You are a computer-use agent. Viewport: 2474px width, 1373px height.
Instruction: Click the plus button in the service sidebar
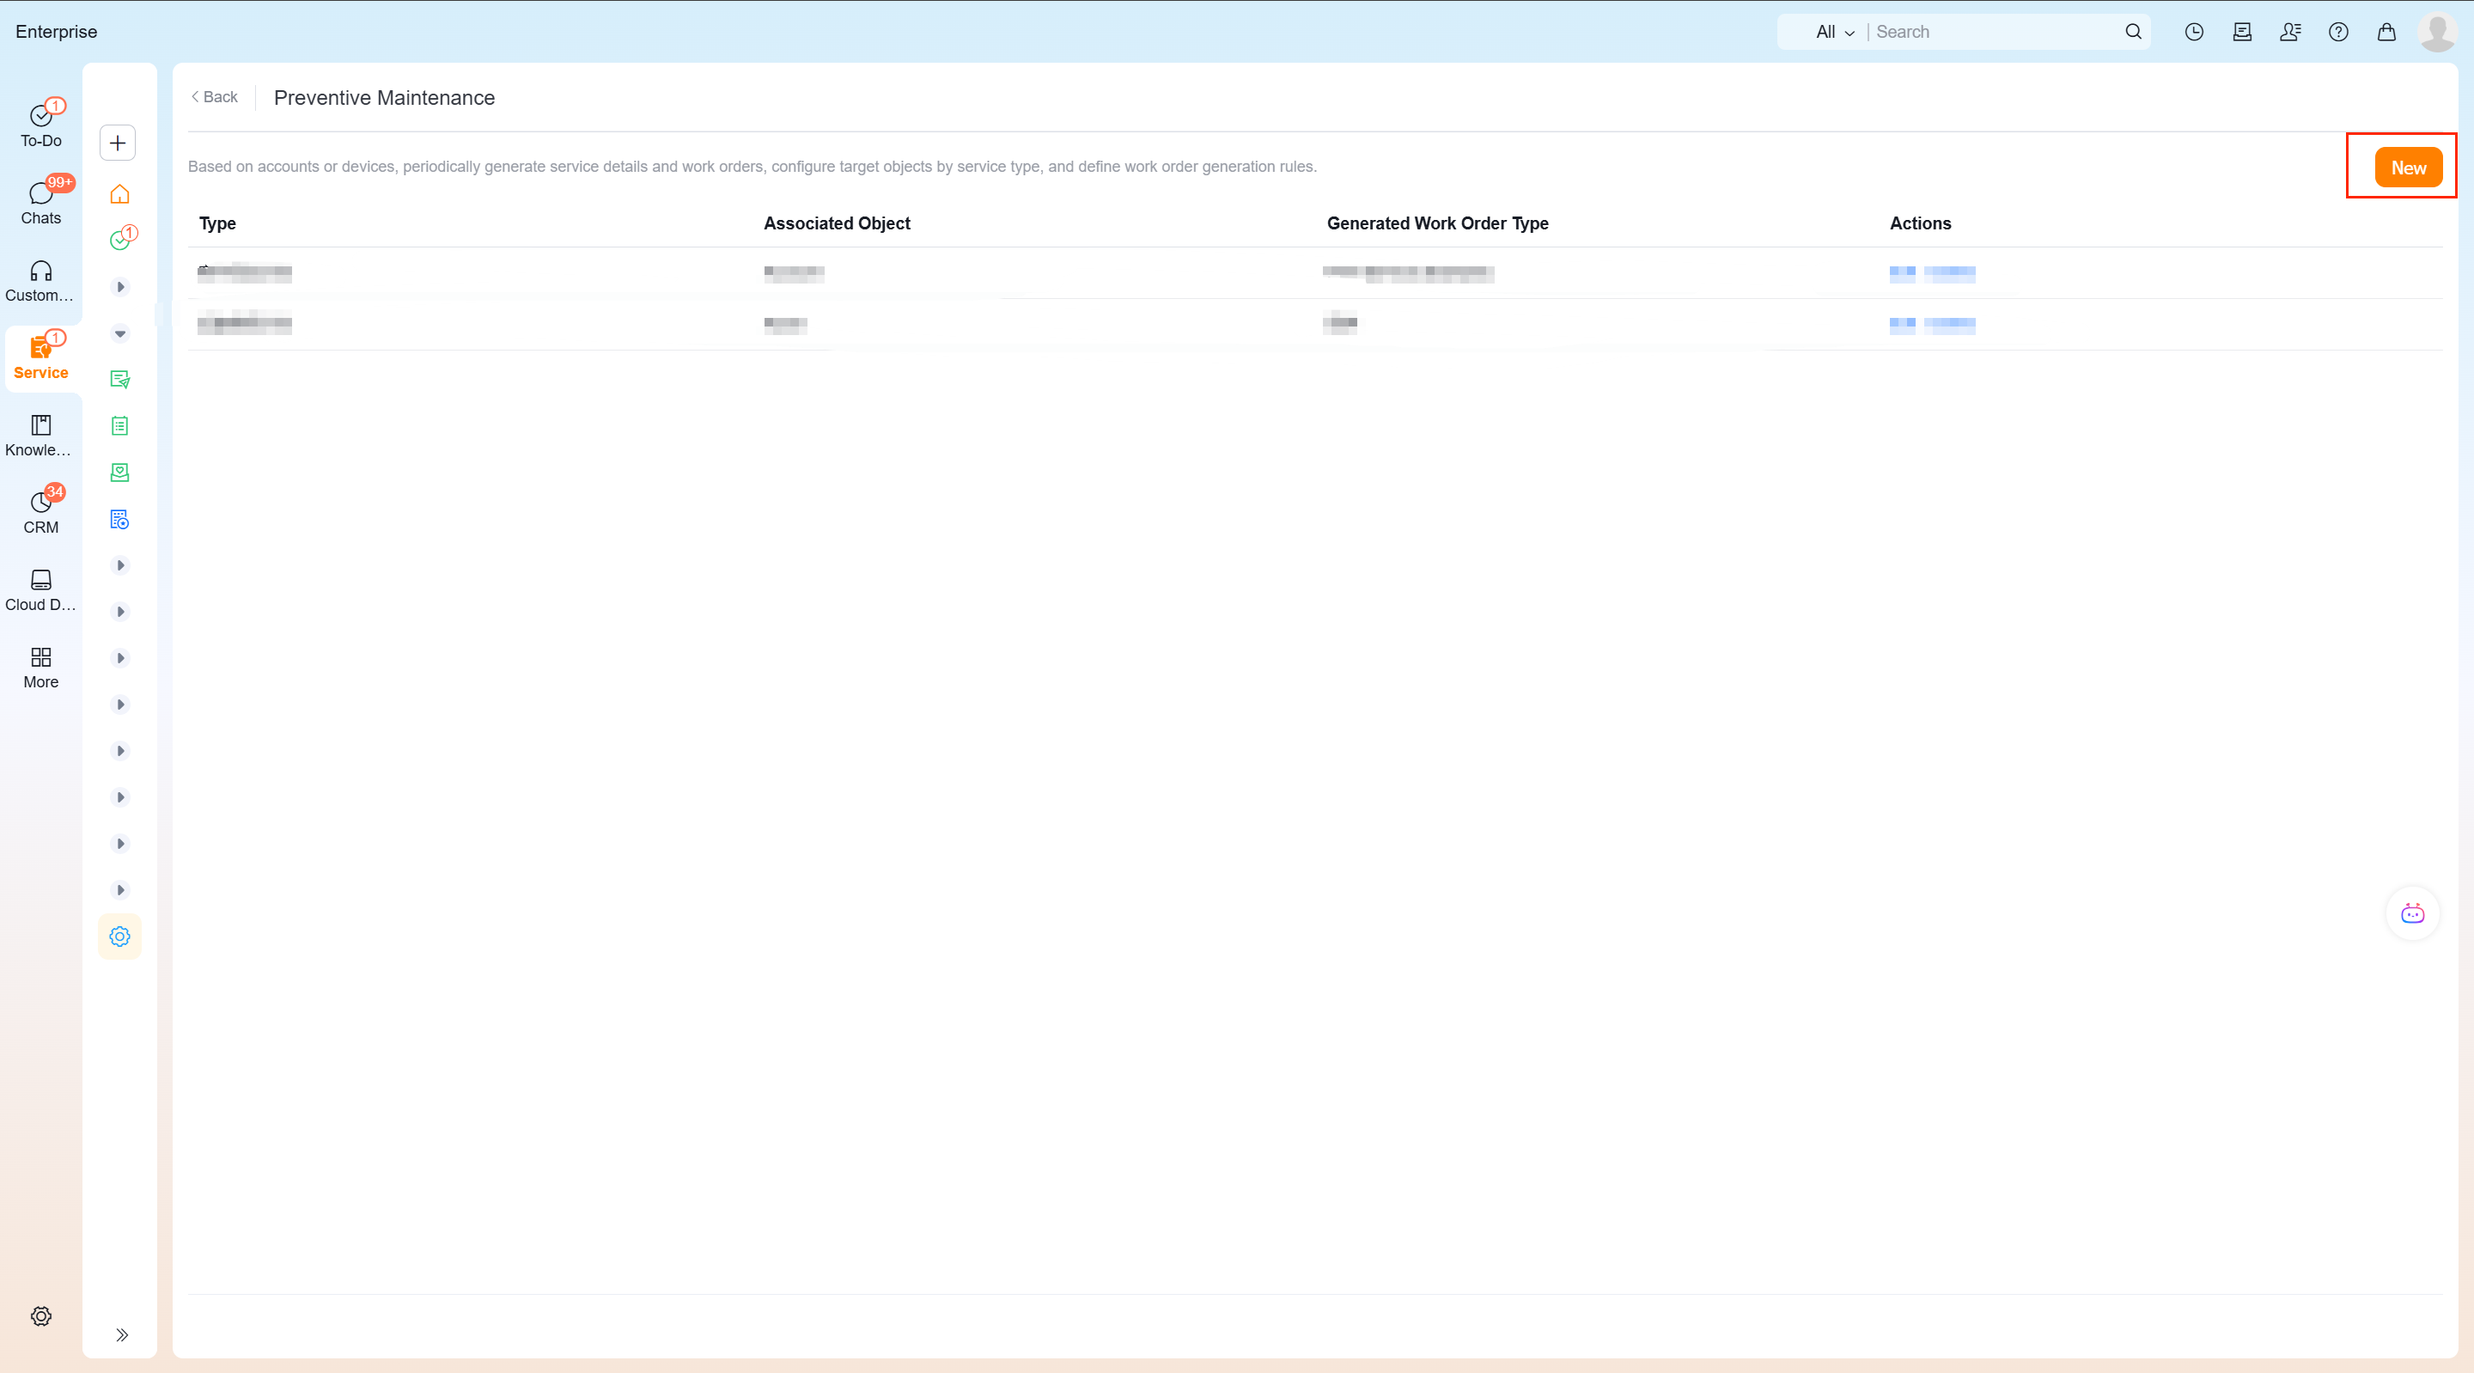point(119,143)
